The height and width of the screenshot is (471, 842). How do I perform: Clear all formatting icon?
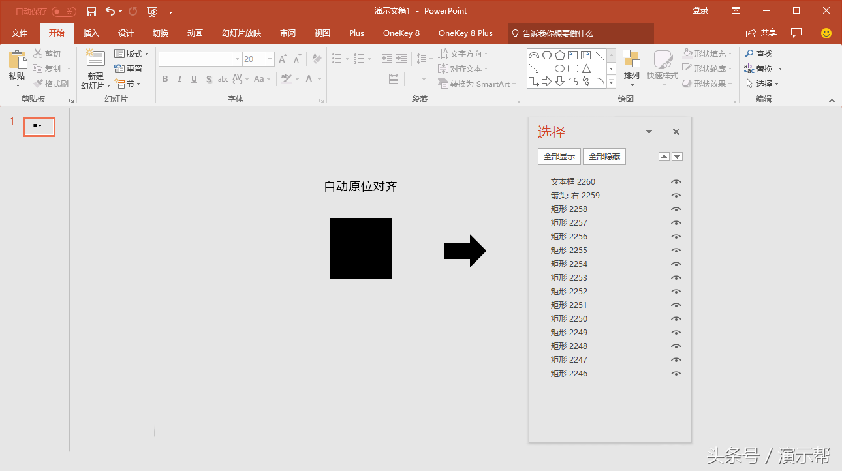[317, 59]
